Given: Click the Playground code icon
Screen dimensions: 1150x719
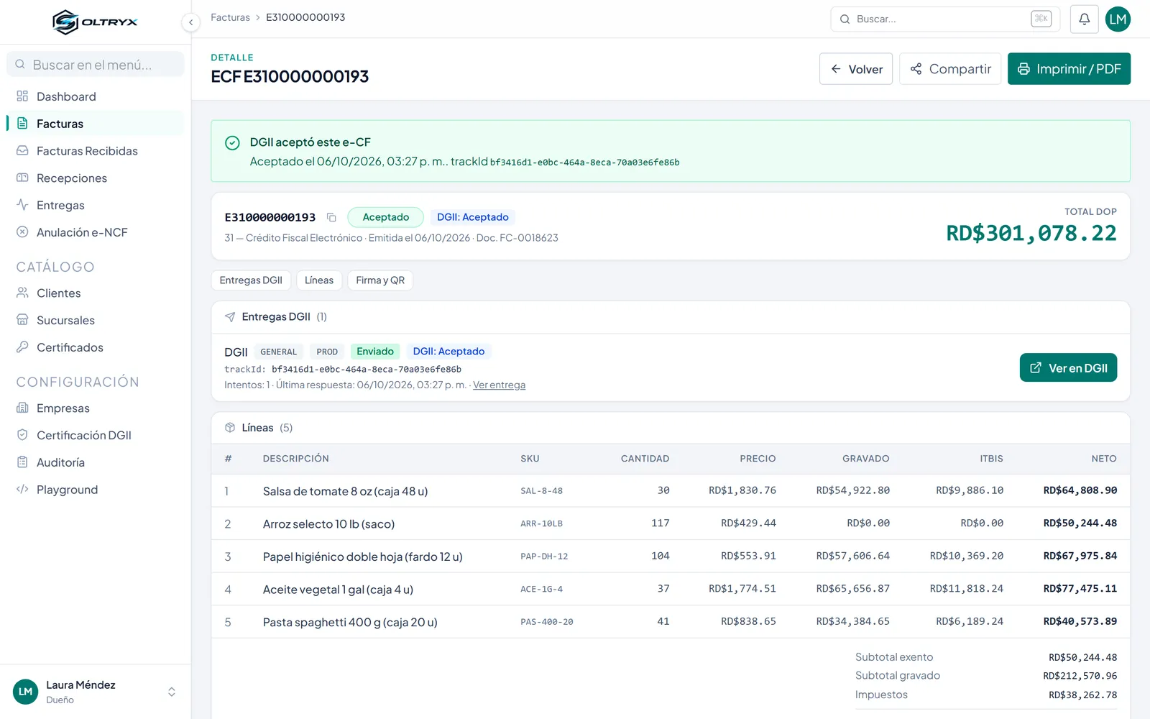Looking at the screenshot, I should 22,490.
